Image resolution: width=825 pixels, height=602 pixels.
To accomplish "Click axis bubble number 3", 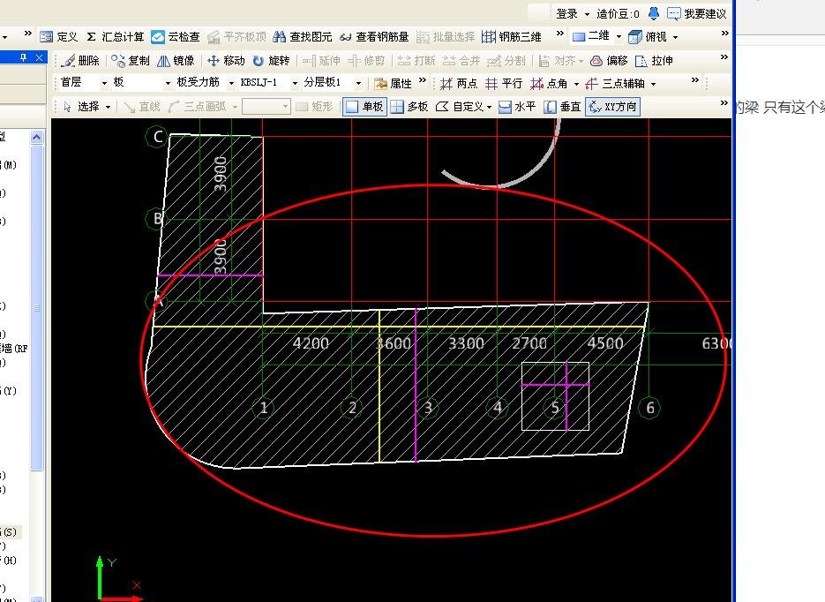I will [x=428, y=407].
